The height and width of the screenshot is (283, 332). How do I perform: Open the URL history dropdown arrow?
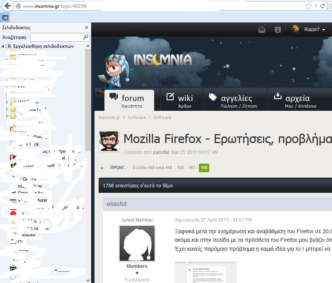click(x=316, y=6)
